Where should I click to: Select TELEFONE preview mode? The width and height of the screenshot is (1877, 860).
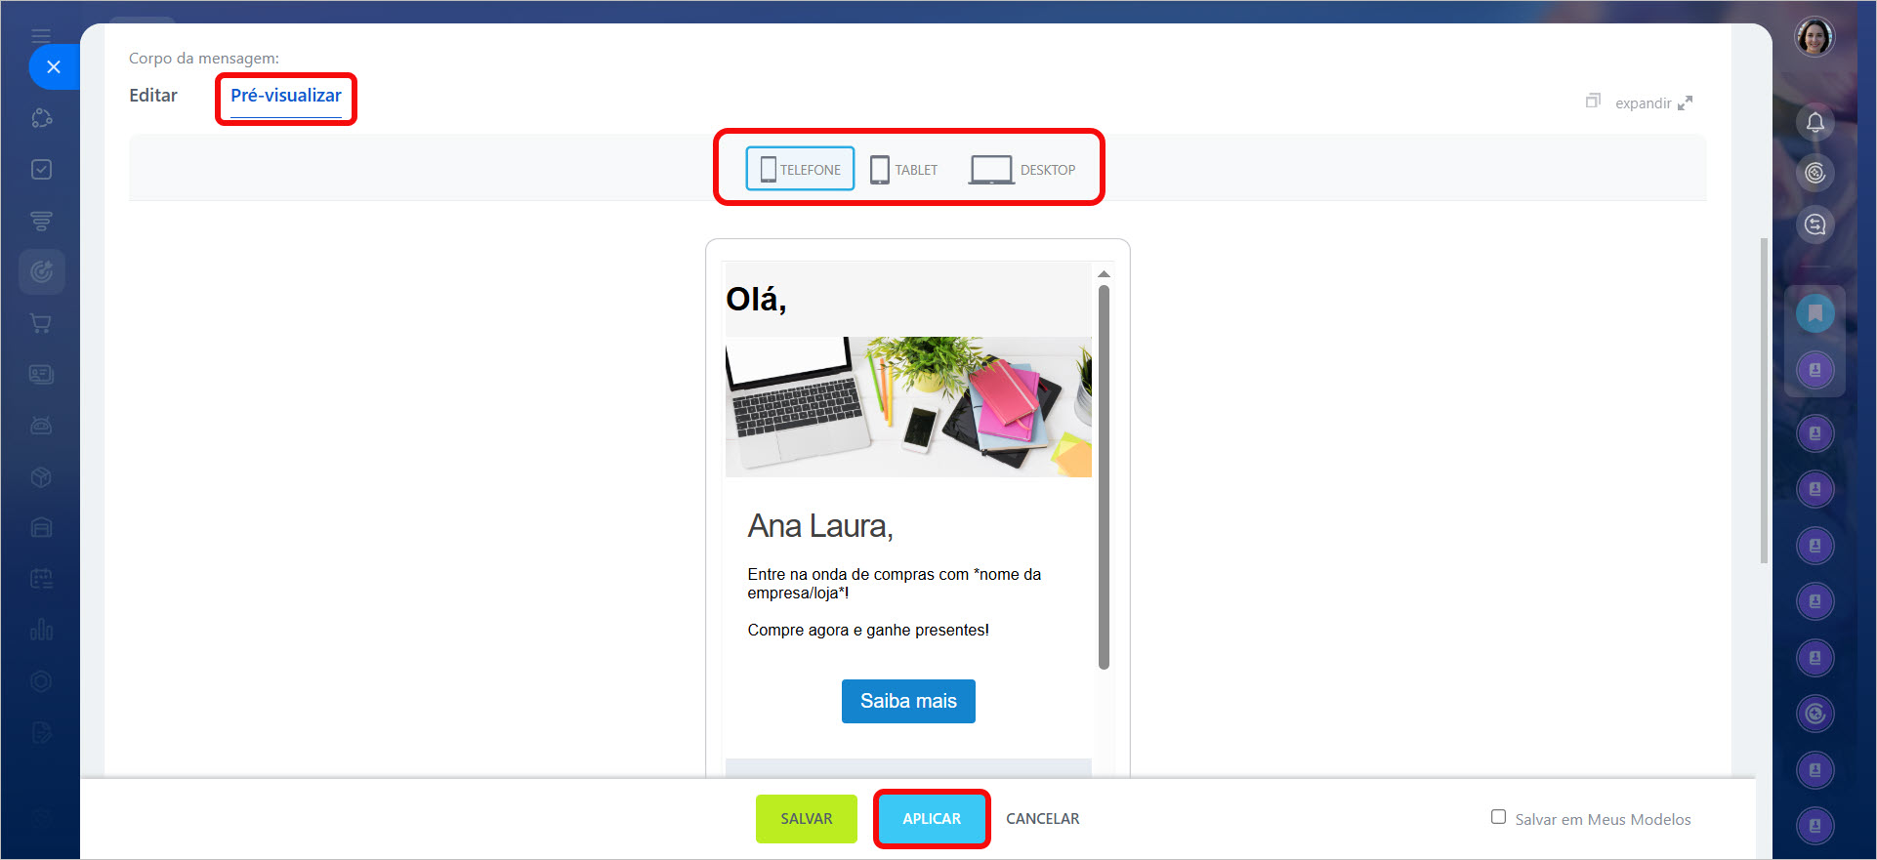click(800, 169)
